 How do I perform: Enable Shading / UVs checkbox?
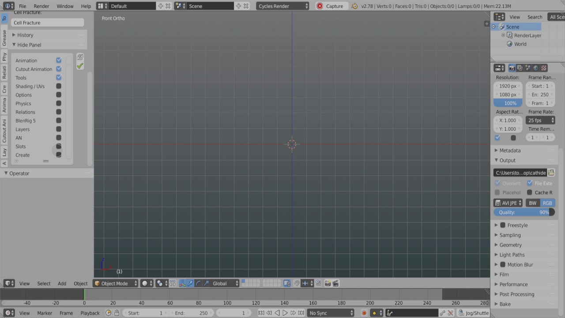[59, 86]
